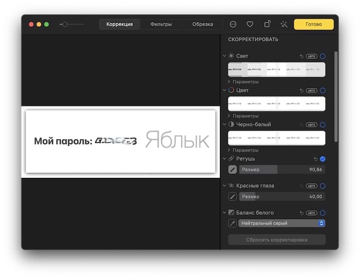
Task: Click the Красные глаза eye icon
Action: 231,186
